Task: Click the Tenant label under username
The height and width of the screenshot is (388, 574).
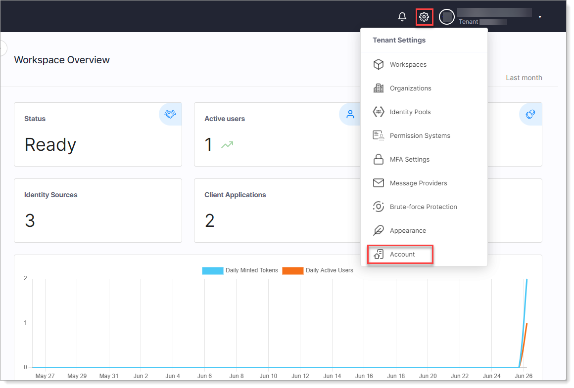Action: tap(468, 22)
